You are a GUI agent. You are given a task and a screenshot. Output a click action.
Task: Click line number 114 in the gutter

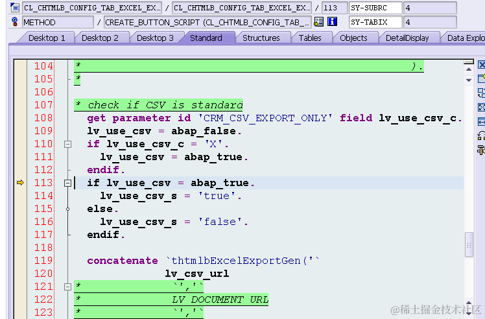43,196
